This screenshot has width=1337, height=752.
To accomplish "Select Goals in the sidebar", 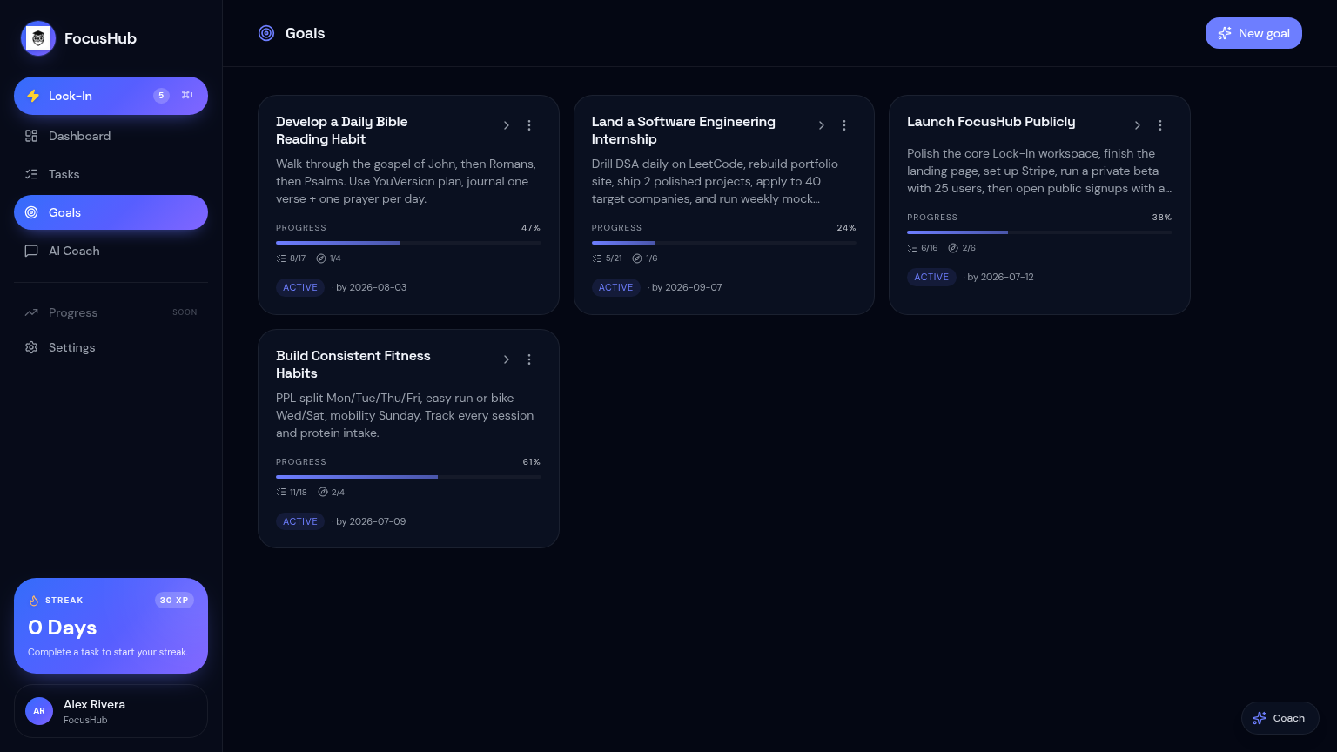I will coord(111,212).
